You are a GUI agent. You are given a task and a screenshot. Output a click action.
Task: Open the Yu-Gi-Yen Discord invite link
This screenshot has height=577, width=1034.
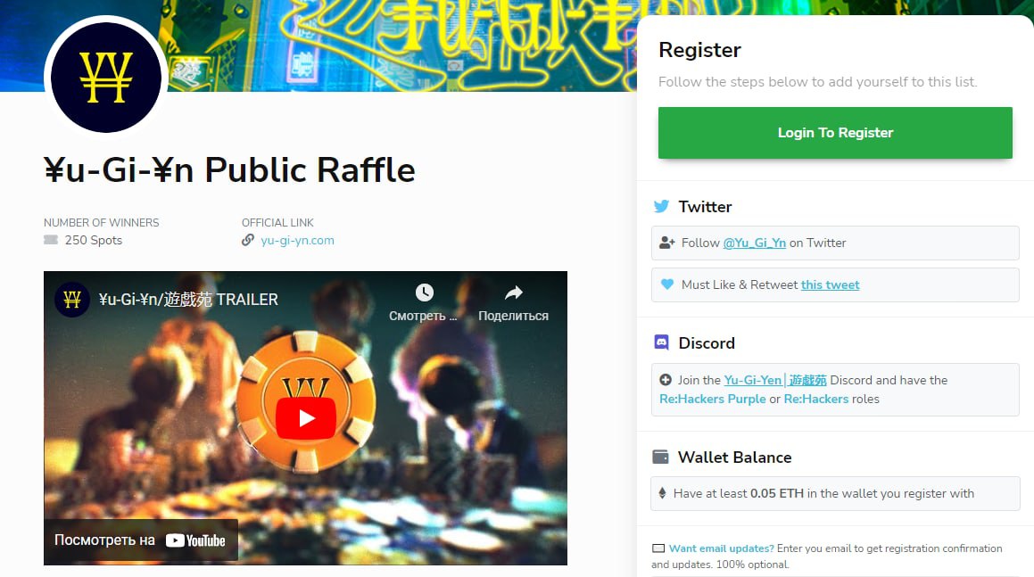click(x=775, y=380)
